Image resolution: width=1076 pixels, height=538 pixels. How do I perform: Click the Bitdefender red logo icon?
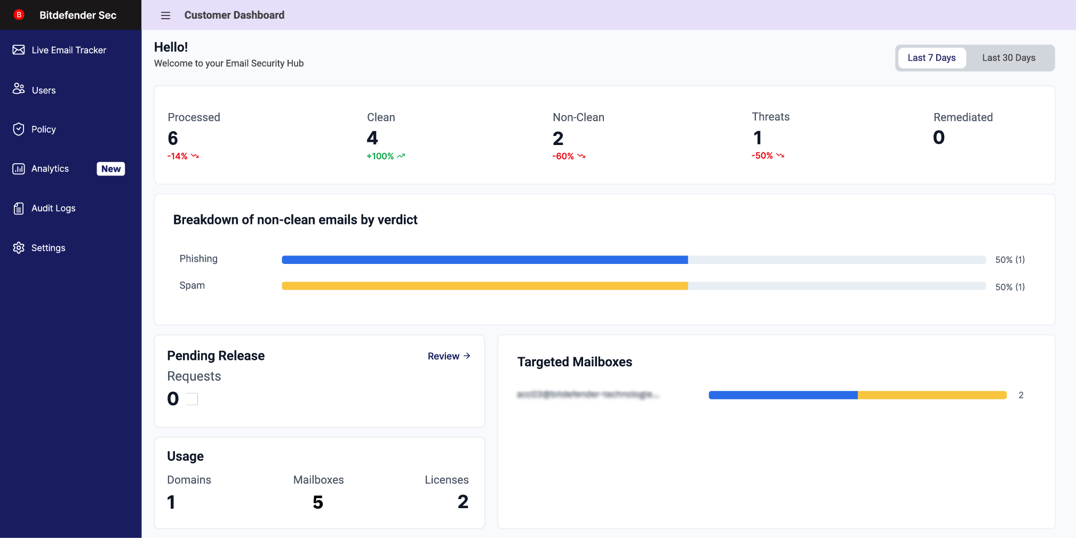(x=19, y=15)
